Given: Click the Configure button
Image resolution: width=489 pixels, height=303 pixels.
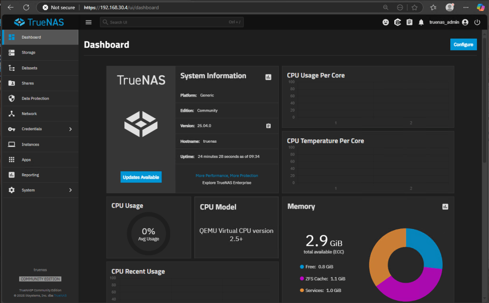Looking at the screenshot, I should [x=463, y=44].
